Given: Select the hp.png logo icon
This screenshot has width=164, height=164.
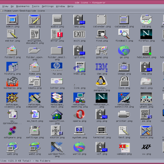Looking at the screenshot, I should [x=57, y=66].
